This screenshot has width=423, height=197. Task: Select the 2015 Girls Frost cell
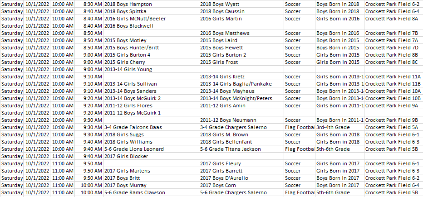pyautogui.click(x=219, y=62)
